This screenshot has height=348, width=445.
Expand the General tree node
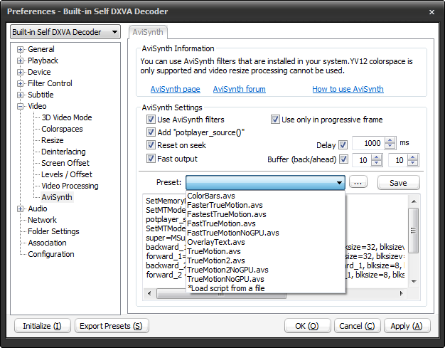pos(20,49)
